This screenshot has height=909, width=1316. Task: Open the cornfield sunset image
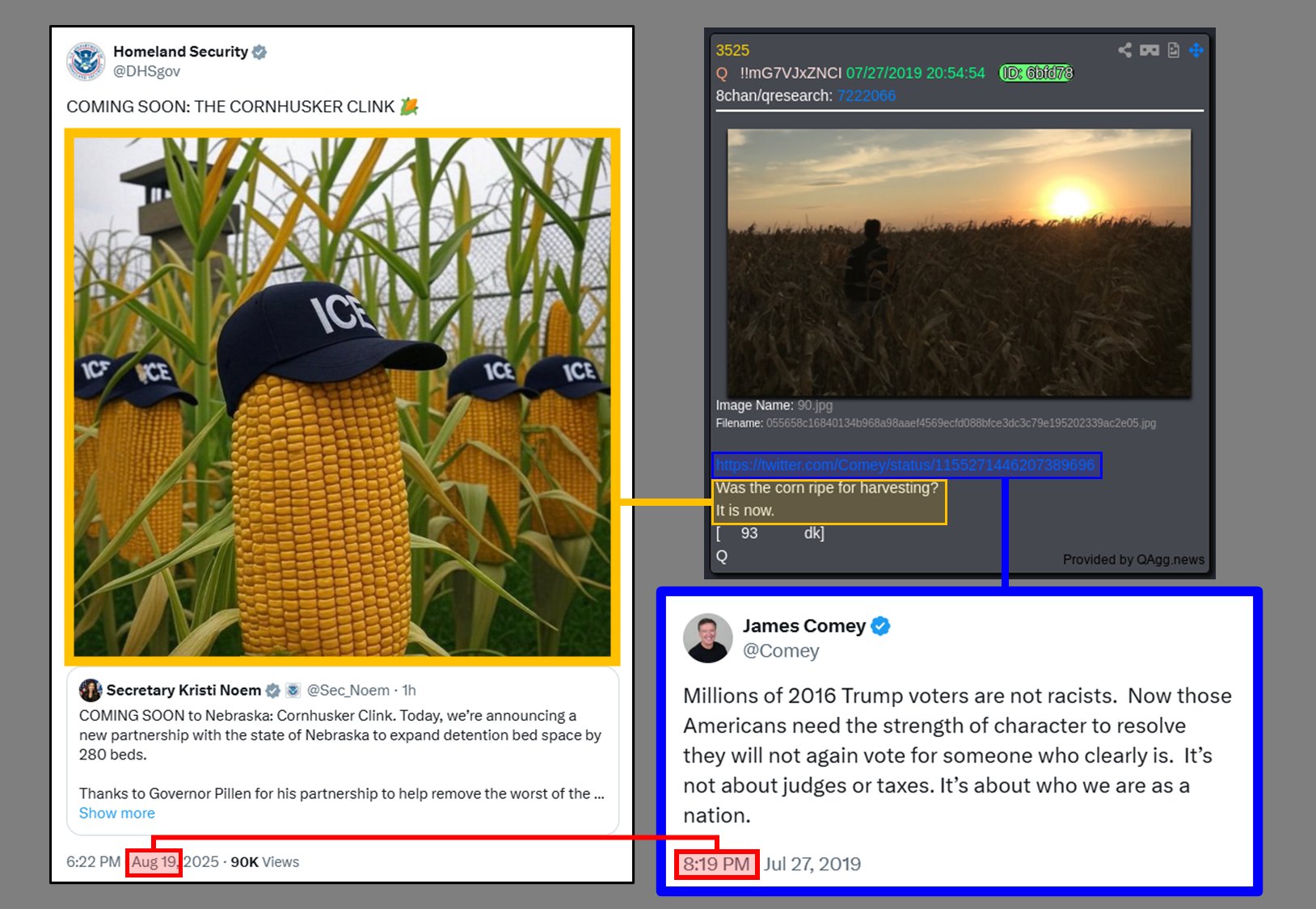point(959,263)
